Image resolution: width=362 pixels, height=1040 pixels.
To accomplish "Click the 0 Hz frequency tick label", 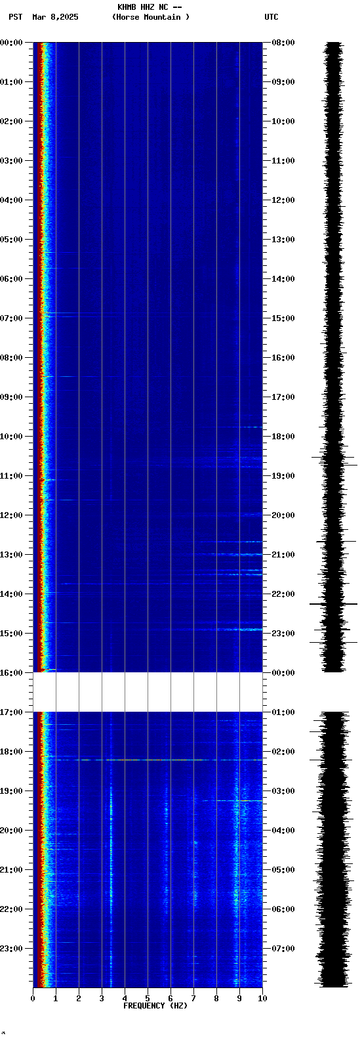I will coord(33,999).
